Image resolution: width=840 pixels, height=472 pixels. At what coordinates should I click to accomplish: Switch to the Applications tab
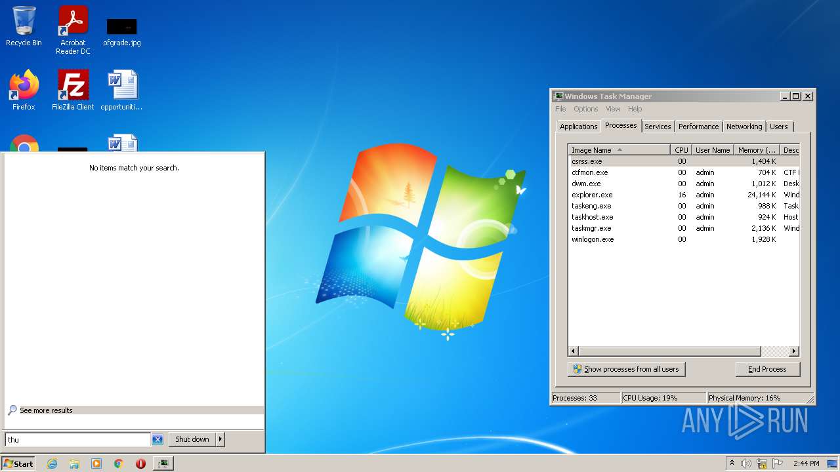click(579, 127)
